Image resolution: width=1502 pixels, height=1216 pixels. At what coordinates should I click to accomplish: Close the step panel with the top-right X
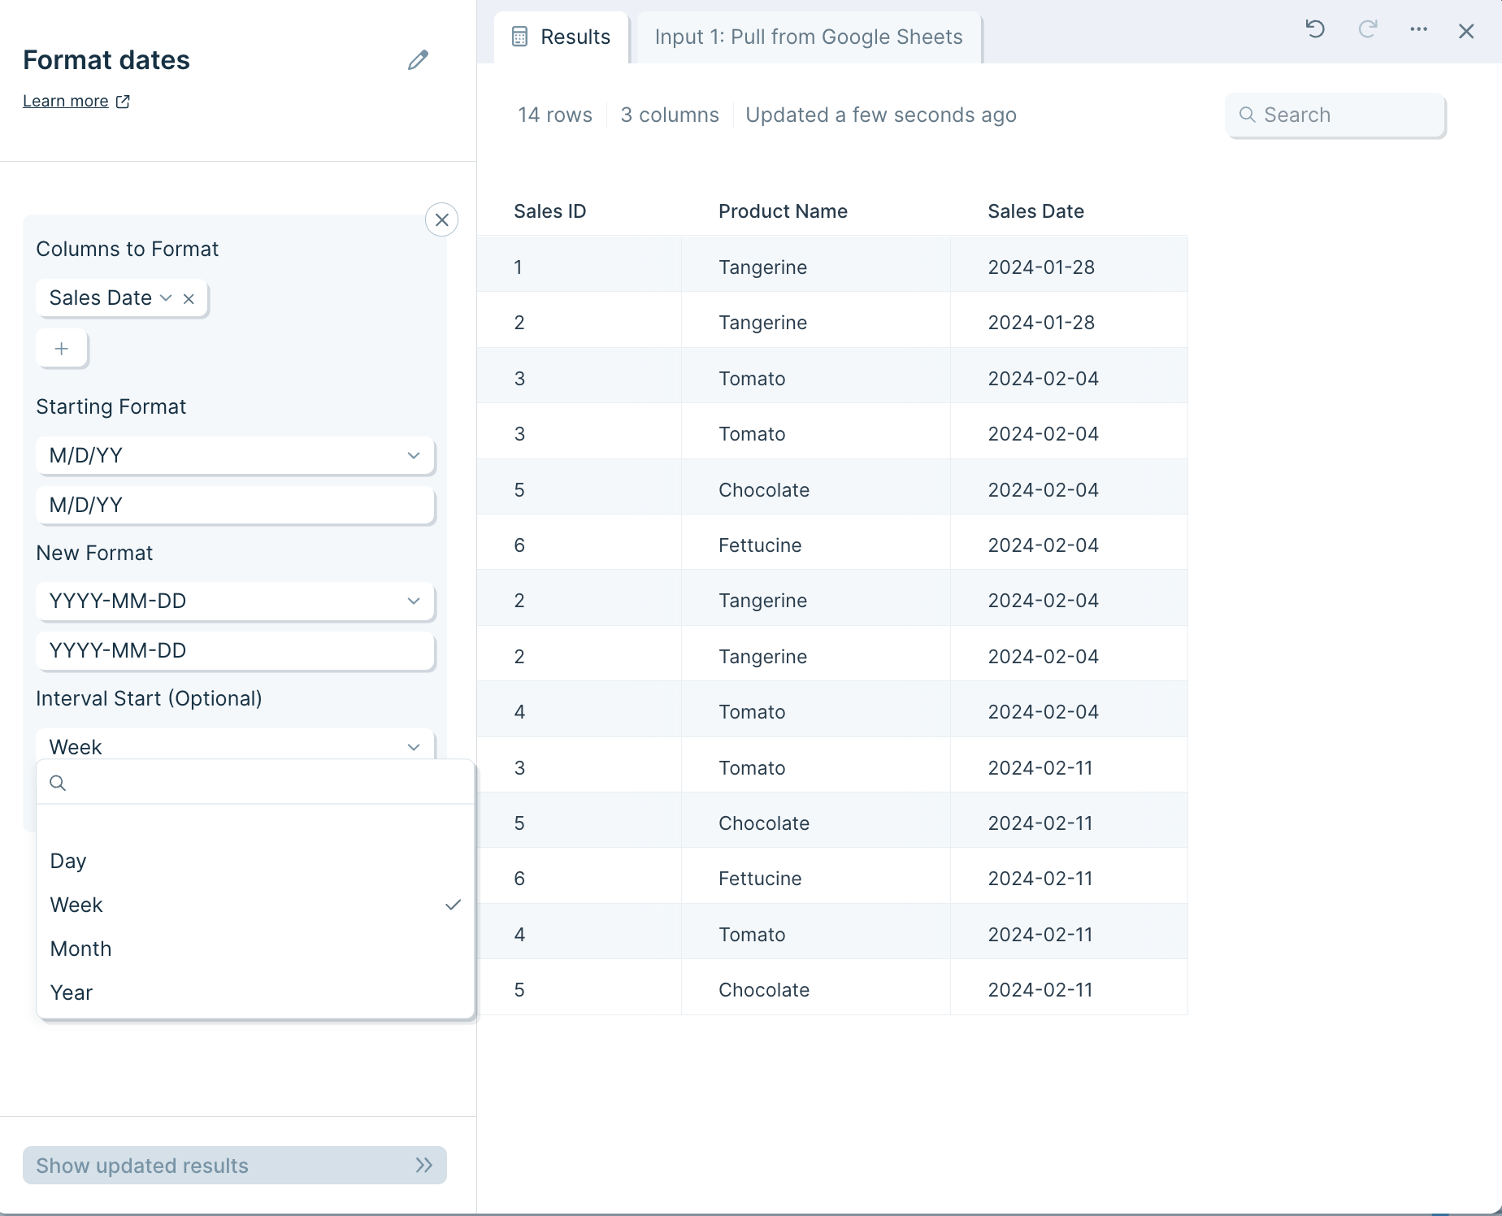tap(1466, 31)
